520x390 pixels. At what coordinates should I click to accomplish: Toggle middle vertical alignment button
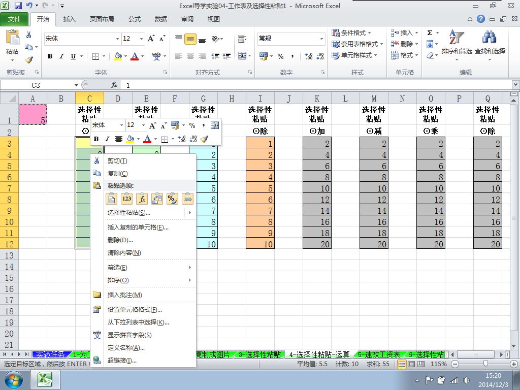(x=190, y=39)
